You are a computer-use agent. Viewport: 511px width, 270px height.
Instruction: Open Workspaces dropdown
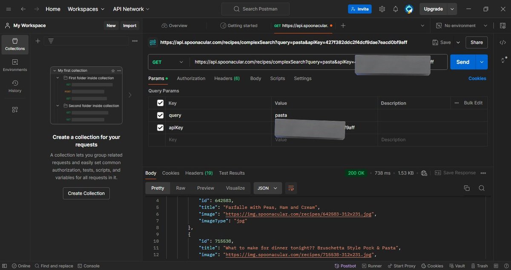pyautogui.click(x=86, y=9)
